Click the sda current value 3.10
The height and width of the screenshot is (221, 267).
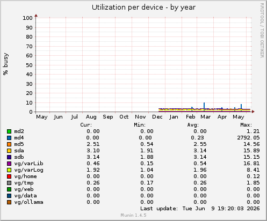[93, 151]
